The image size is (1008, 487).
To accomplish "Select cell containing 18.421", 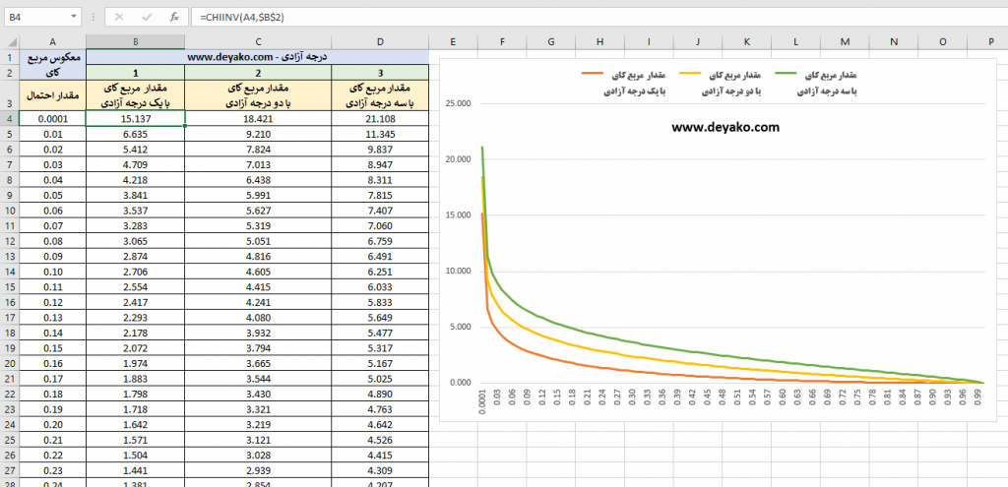I will click(257, 118).
